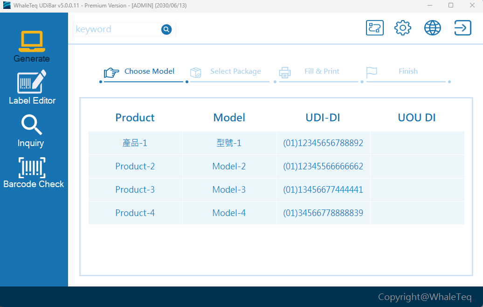The image size is (483, 307).
Task: Launch the Barcode Check tool
Action: (34, 173)
